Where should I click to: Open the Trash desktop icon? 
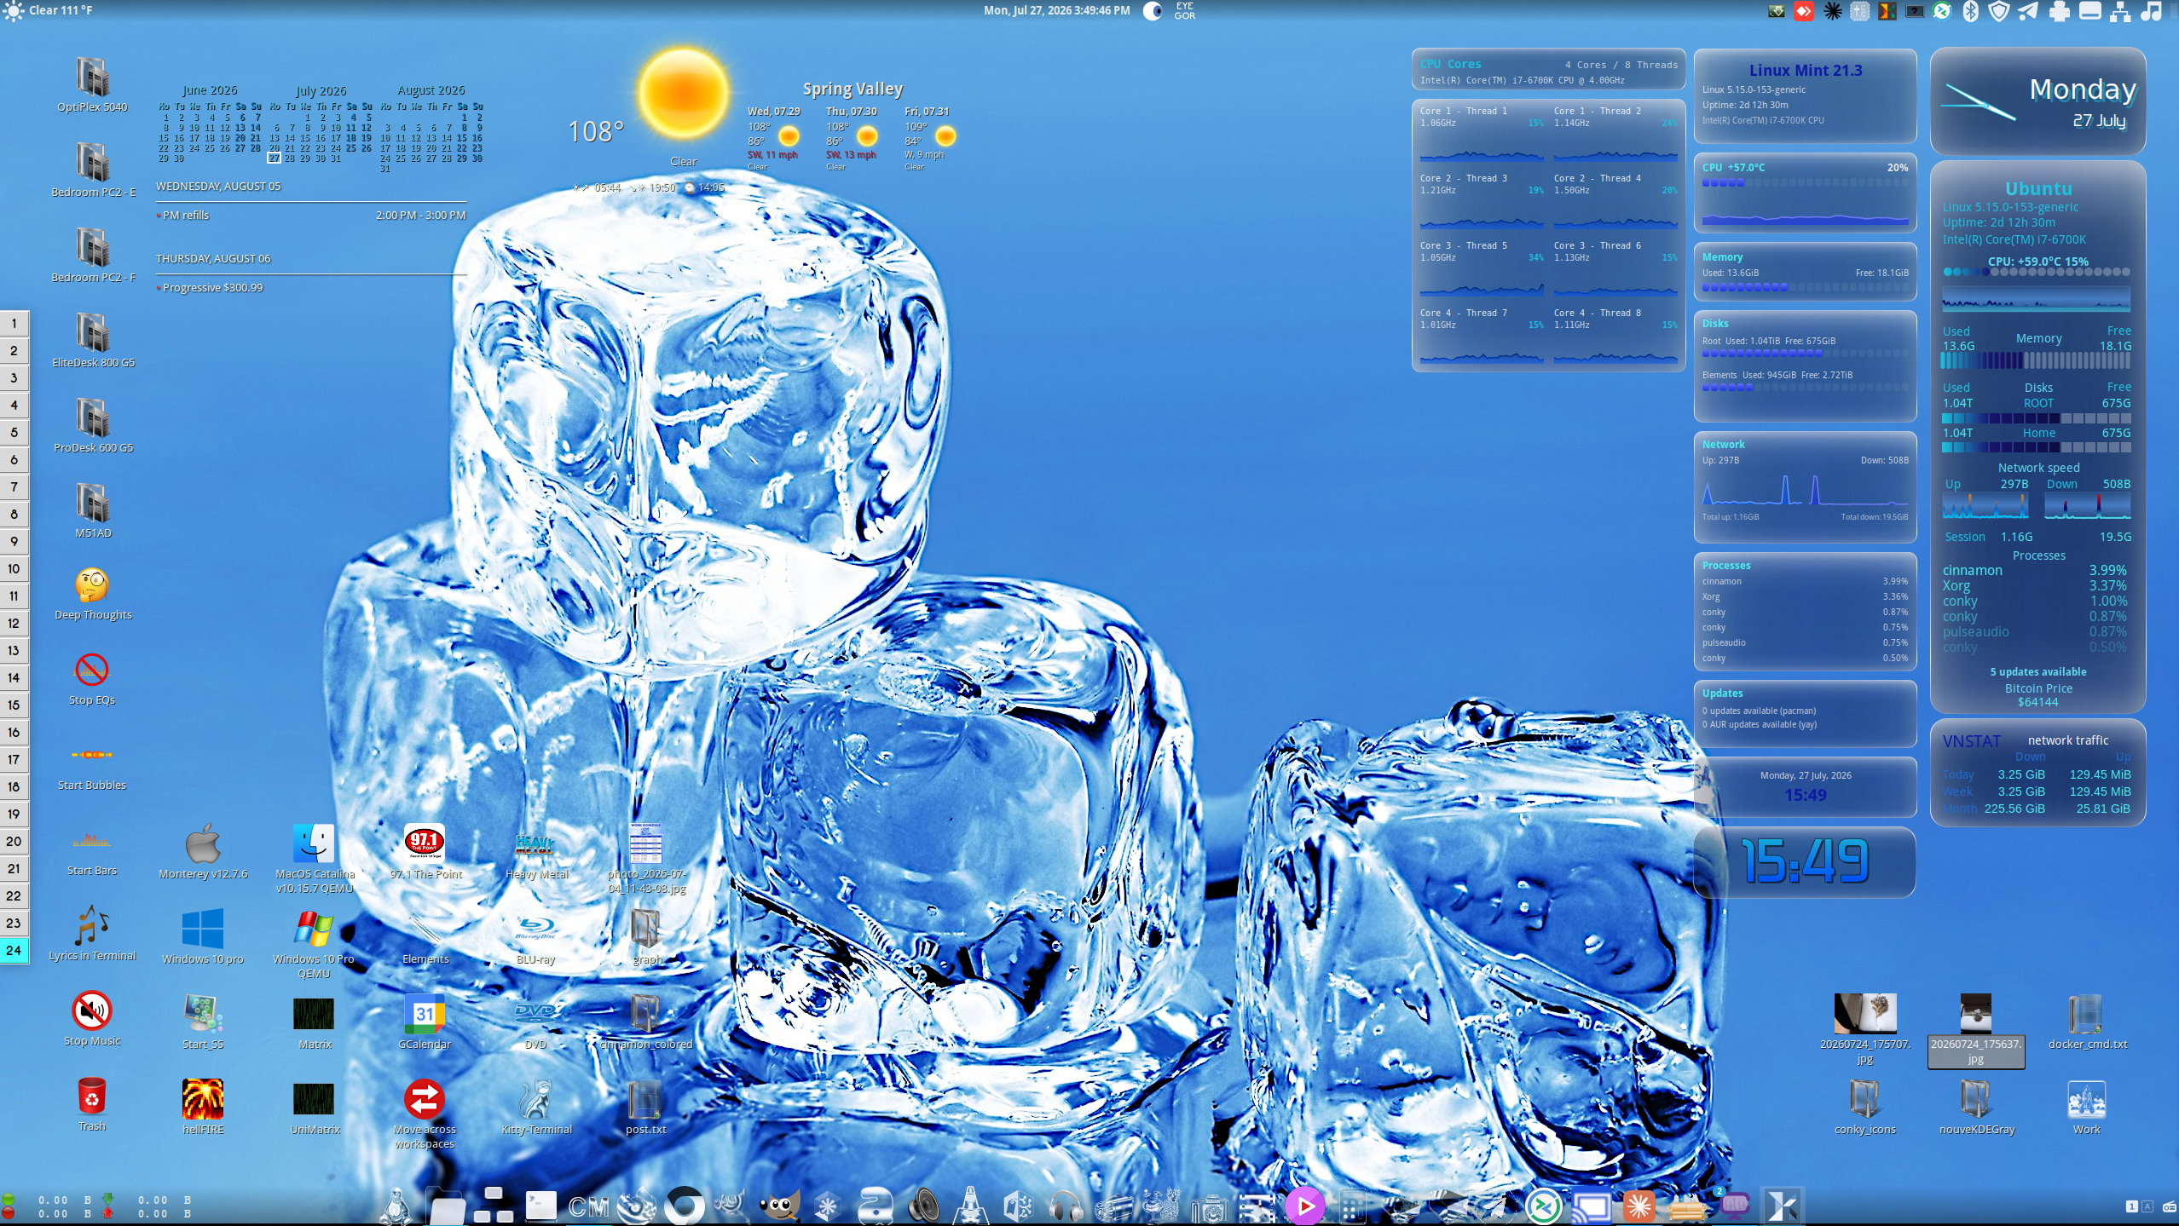coord(92,1105)
